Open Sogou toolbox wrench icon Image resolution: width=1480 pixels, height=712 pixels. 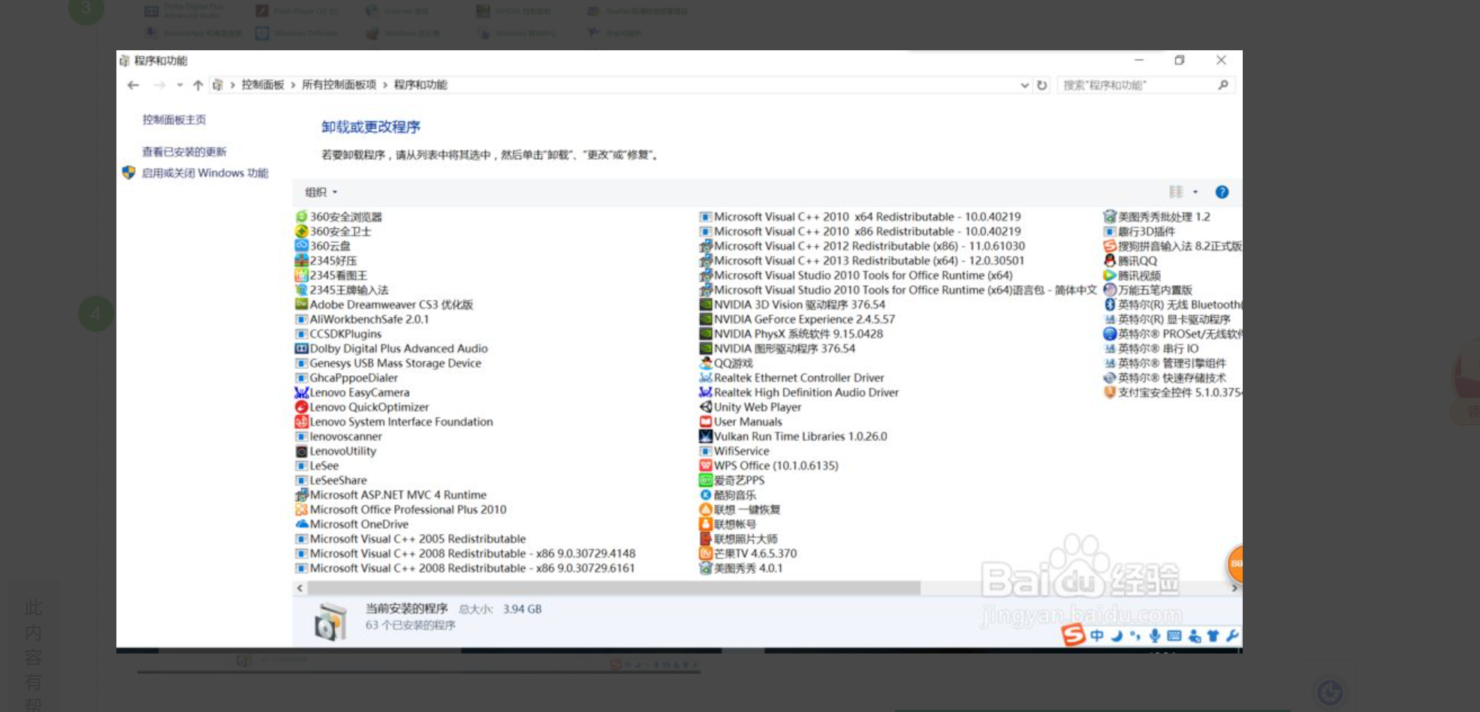click(1232, 635)
